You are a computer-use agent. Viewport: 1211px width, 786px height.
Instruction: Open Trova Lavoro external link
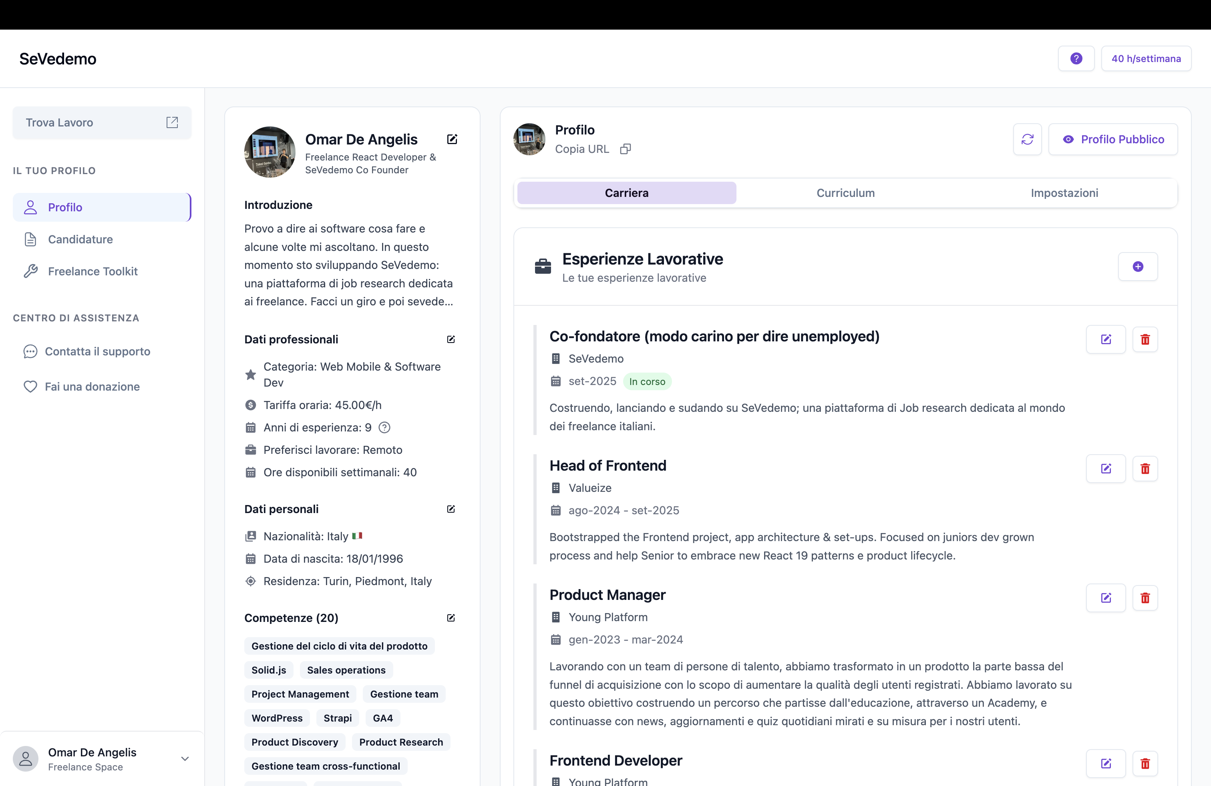[x=172, y=122]
